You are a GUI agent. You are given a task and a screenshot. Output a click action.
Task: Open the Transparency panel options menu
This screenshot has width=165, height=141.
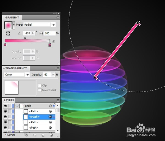[x=57, y=68]
